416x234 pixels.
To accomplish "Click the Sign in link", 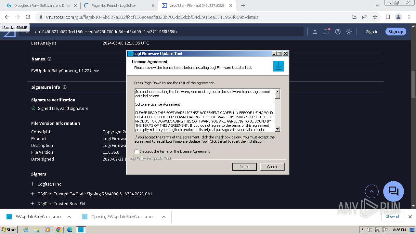I will point(372,32).
